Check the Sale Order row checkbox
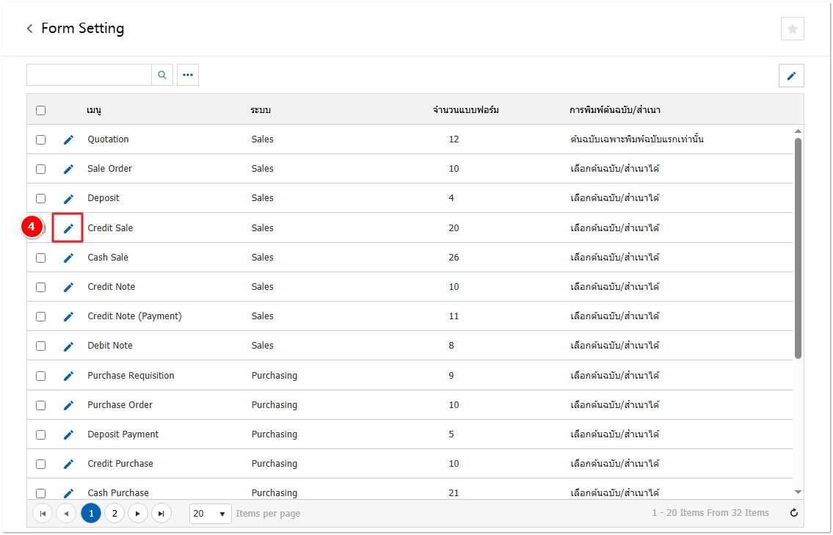The height and width of the screenshot is (535, 833). (41, 169)
